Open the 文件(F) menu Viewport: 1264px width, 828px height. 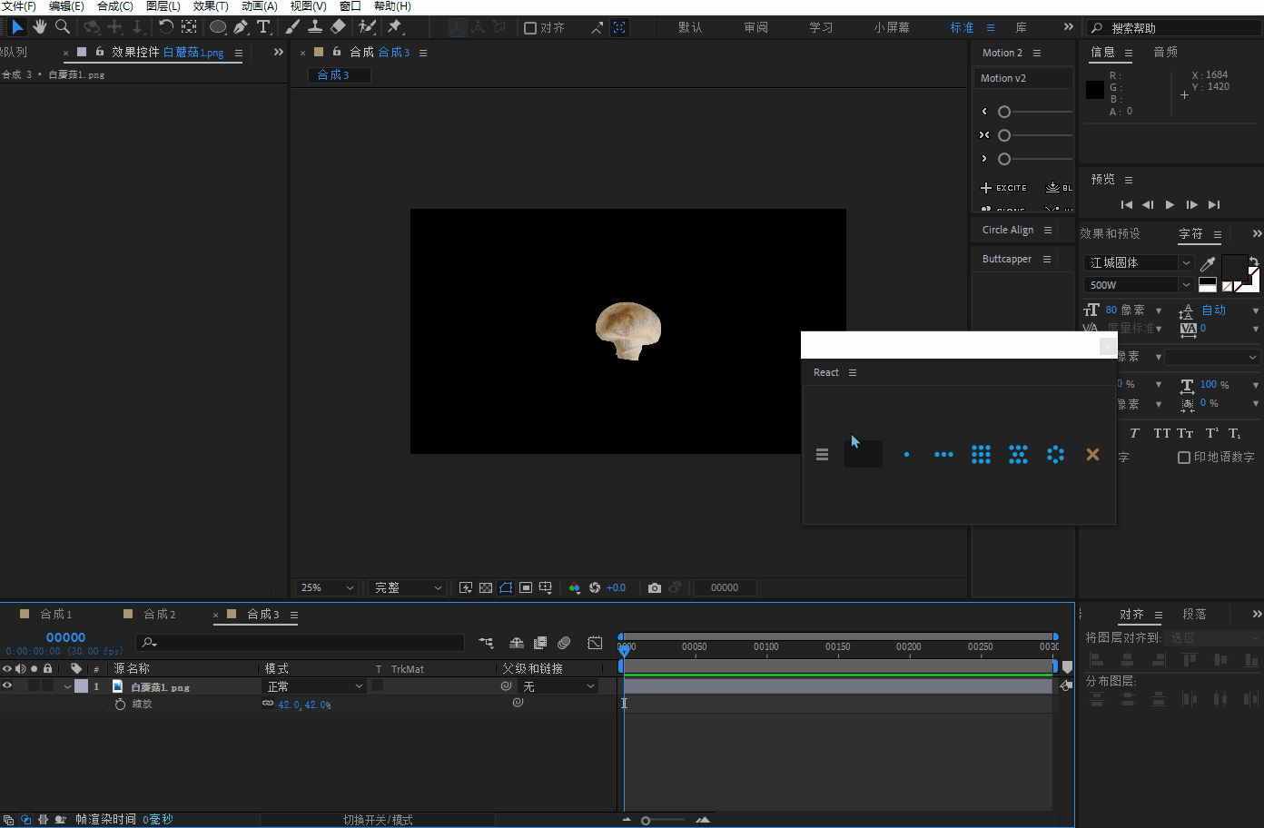click(19, 6)
